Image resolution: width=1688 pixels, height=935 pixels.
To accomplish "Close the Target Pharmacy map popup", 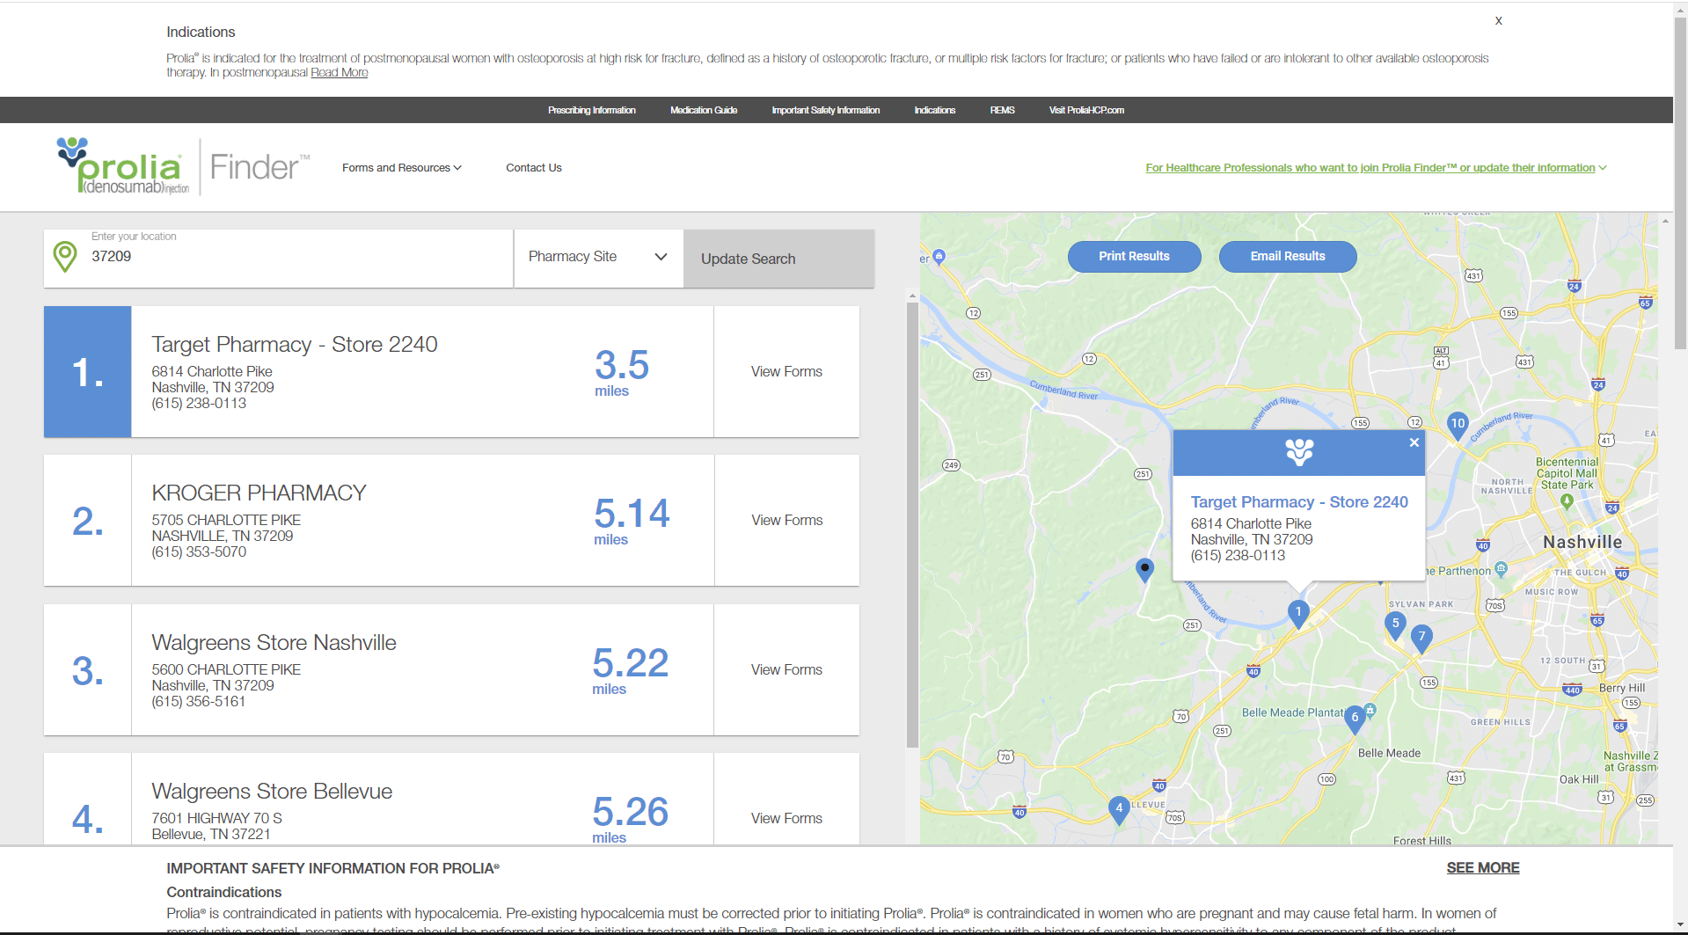I will (x=1414, y=442).
